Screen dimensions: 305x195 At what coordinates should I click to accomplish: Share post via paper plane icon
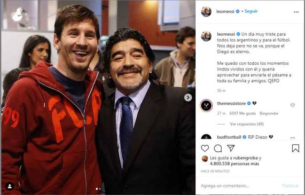(231, 148)
